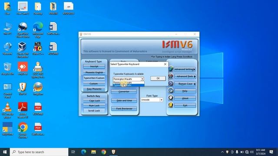Select the Inscript keyboard type
This screenshot has height=156, width=278.
pos(94,66)
